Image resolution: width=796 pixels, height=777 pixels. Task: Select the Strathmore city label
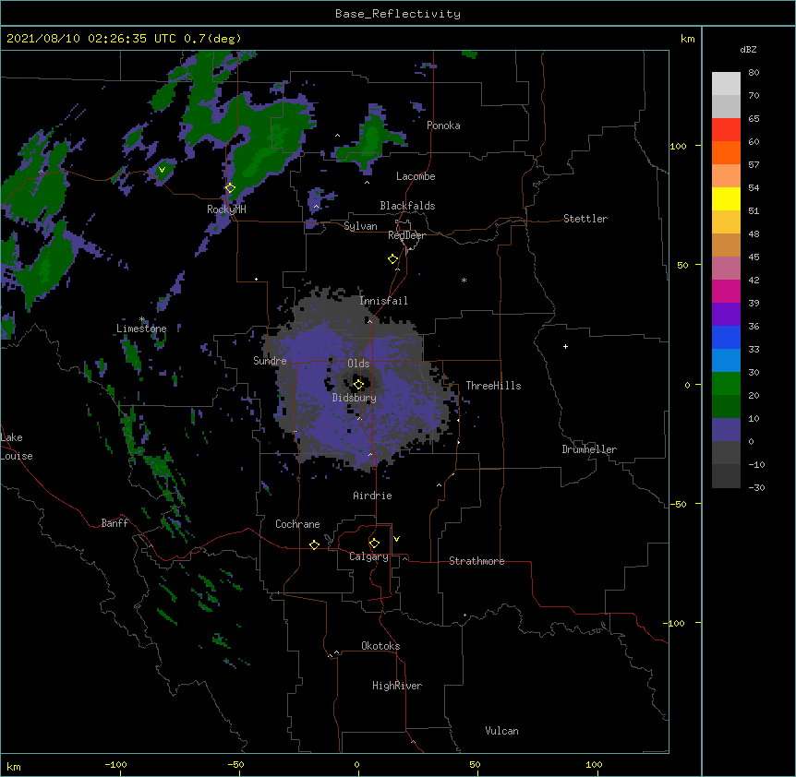click(476, 561)
